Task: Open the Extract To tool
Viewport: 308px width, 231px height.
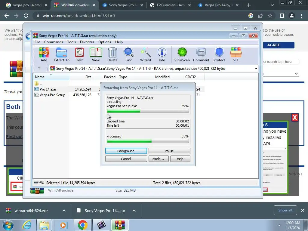Action: click(x=61, y=55)
